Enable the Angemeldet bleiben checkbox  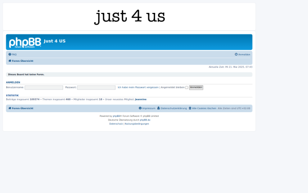pyautogui.click(x=187, y=87)
